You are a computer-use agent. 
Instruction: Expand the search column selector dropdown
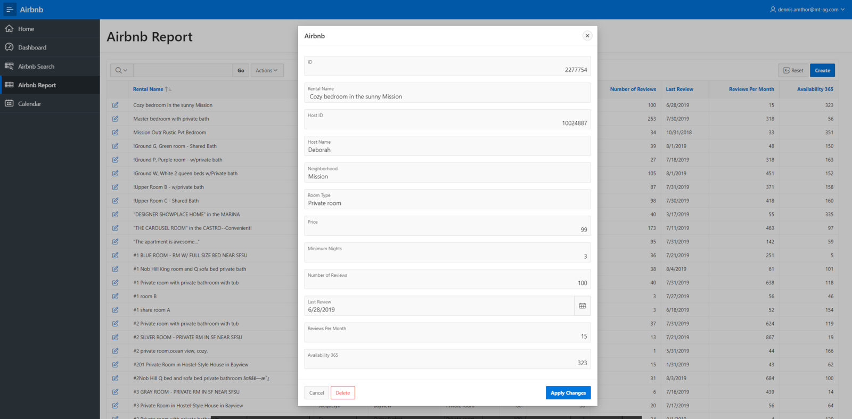[121, 70]
